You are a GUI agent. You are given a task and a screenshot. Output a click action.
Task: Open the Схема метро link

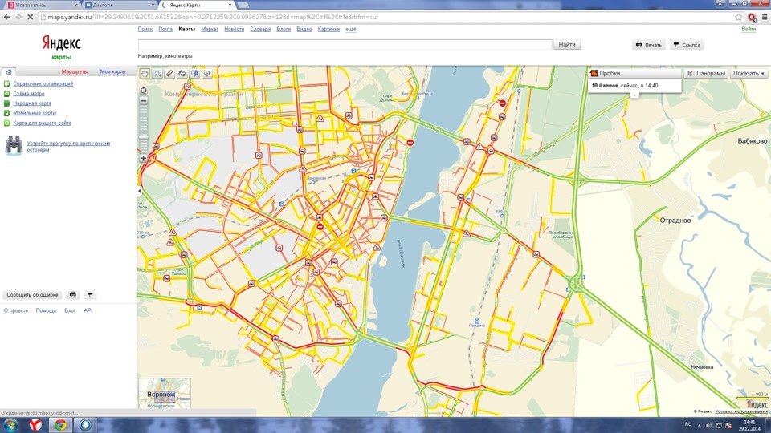click(29, 93)
